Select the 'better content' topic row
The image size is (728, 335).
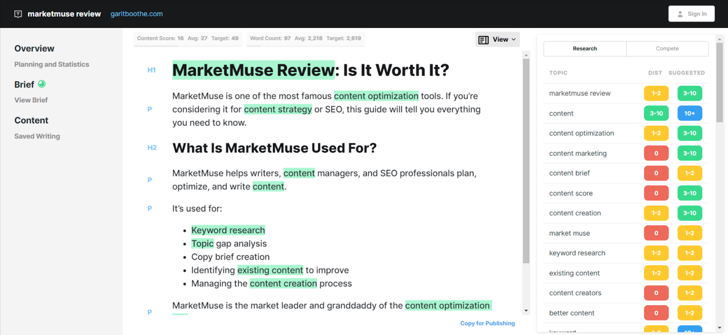(x=626, y=313)
